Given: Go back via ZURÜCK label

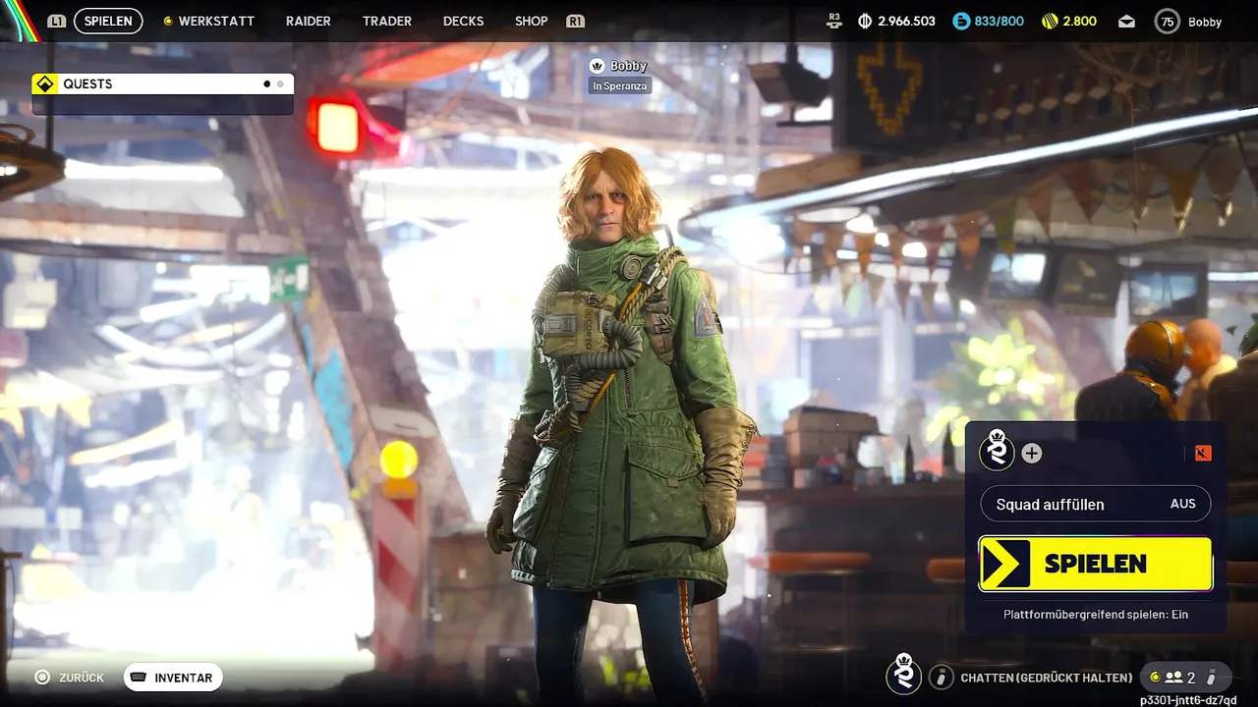Looking at the screenshot, I should [x=82, y=678].
